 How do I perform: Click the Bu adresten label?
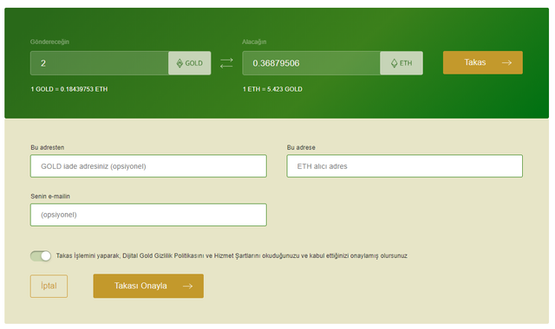[x=48, y=147]
